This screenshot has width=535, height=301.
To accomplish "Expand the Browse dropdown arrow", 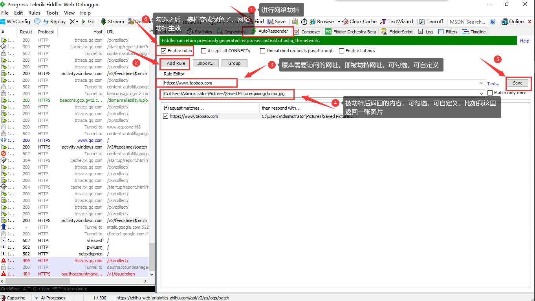I will (x=339, y=22).
